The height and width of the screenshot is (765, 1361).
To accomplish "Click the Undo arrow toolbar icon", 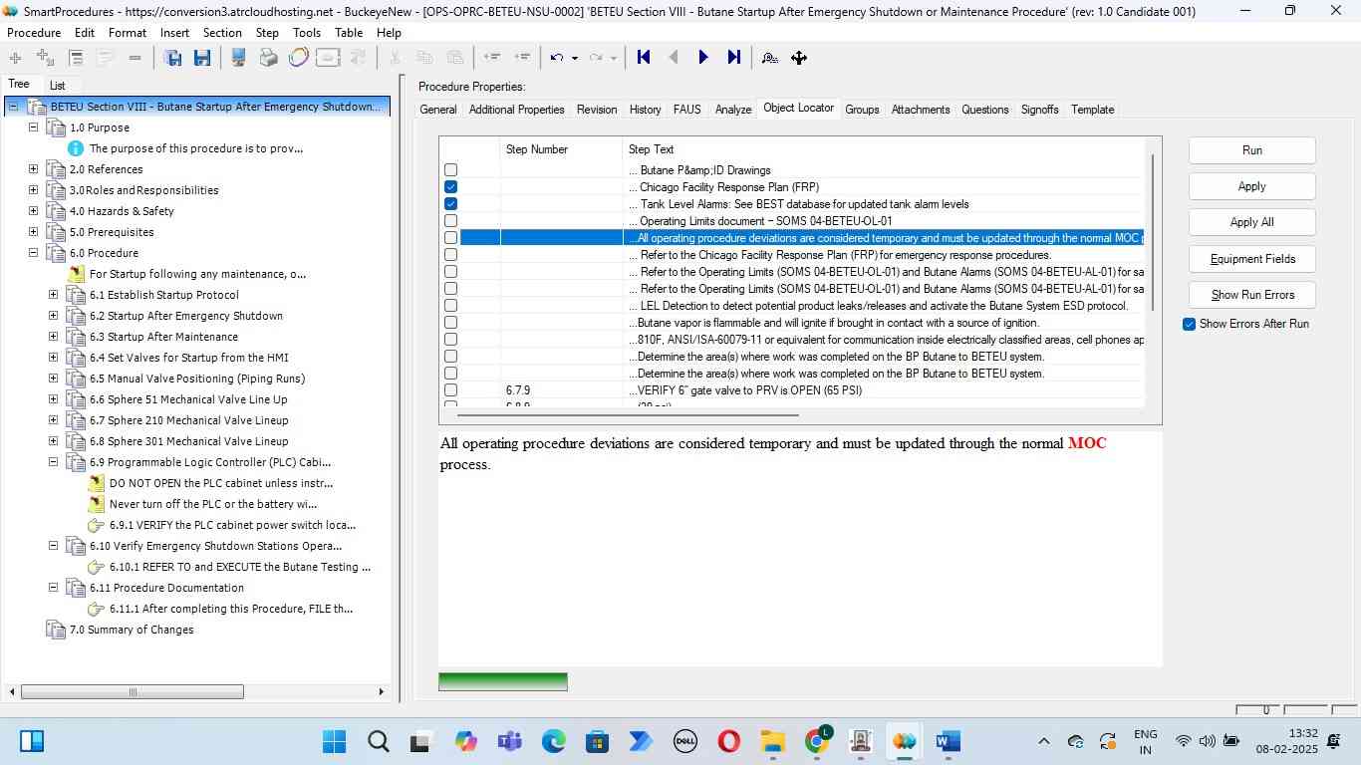I will [557, 58].
